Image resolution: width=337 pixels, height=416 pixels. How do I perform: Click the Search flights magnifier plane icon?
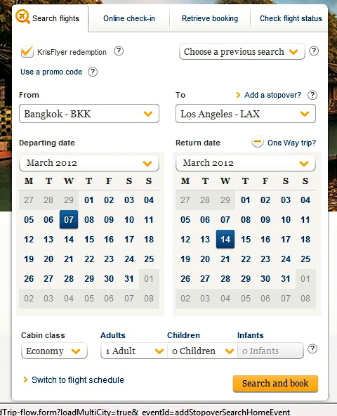pos(22,16)
